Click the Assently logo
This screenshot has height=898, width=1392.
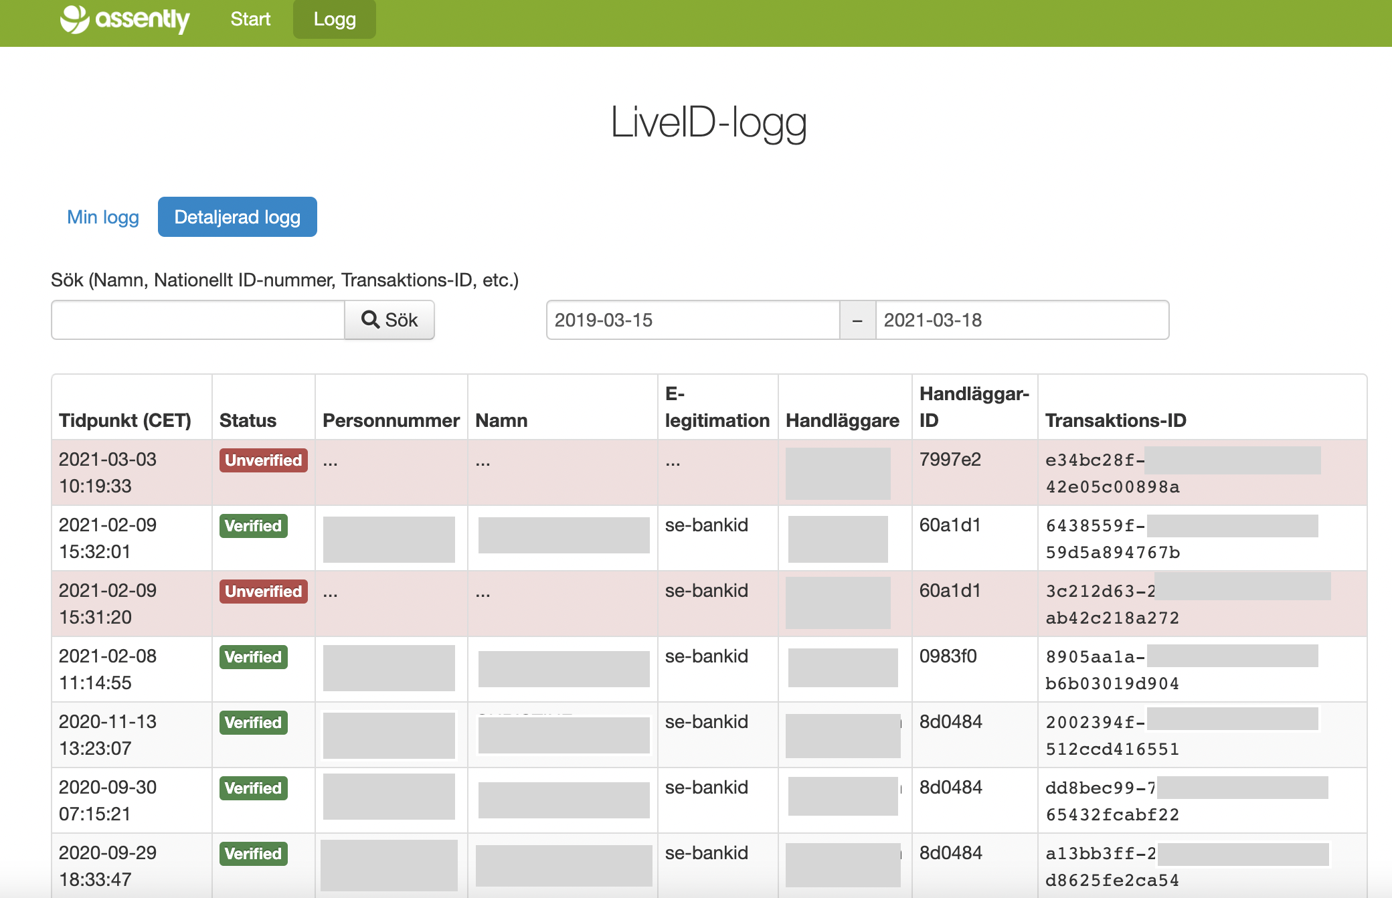(125, 19)
